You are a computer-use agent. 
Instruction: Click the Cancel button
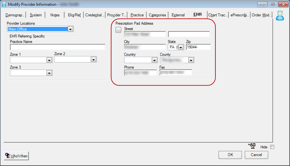pyautogui.click(x=256, y=155)
